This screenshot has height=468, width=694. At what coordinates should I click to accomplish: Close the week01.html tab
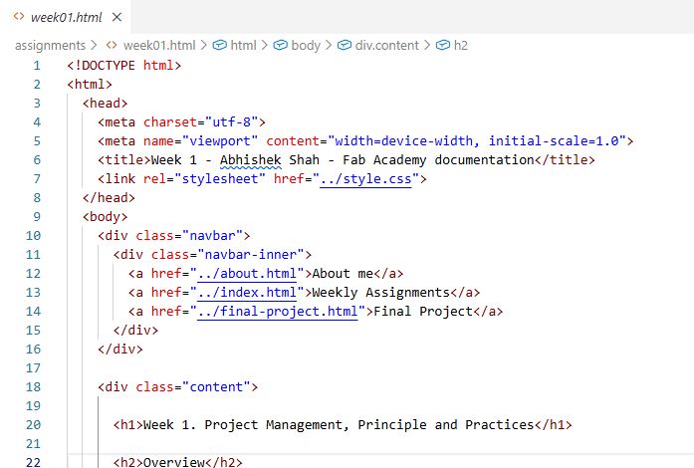116,17
